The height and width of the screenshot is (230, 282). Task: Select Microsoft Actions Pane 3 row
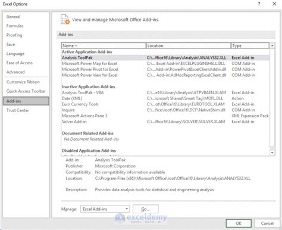click(165, 116)
